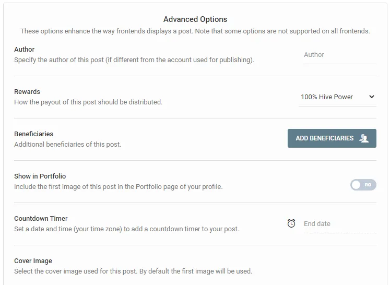This screenshot has height=285, width=390.
Task: Select the 100% Hive Power option box
Action: (x=337, y=97)
